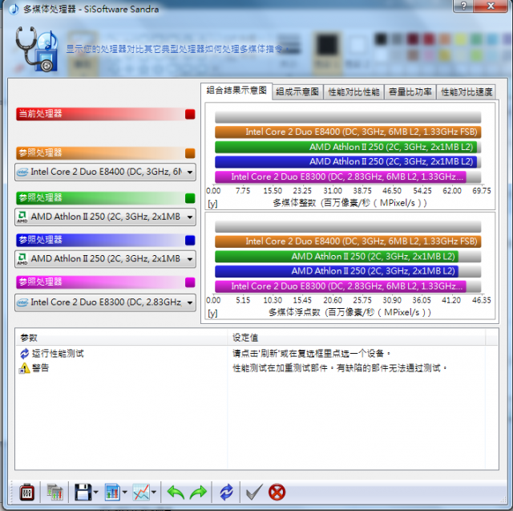Click the floppy disk save icon
513x511 pixels.
click(x=83, y=492)
